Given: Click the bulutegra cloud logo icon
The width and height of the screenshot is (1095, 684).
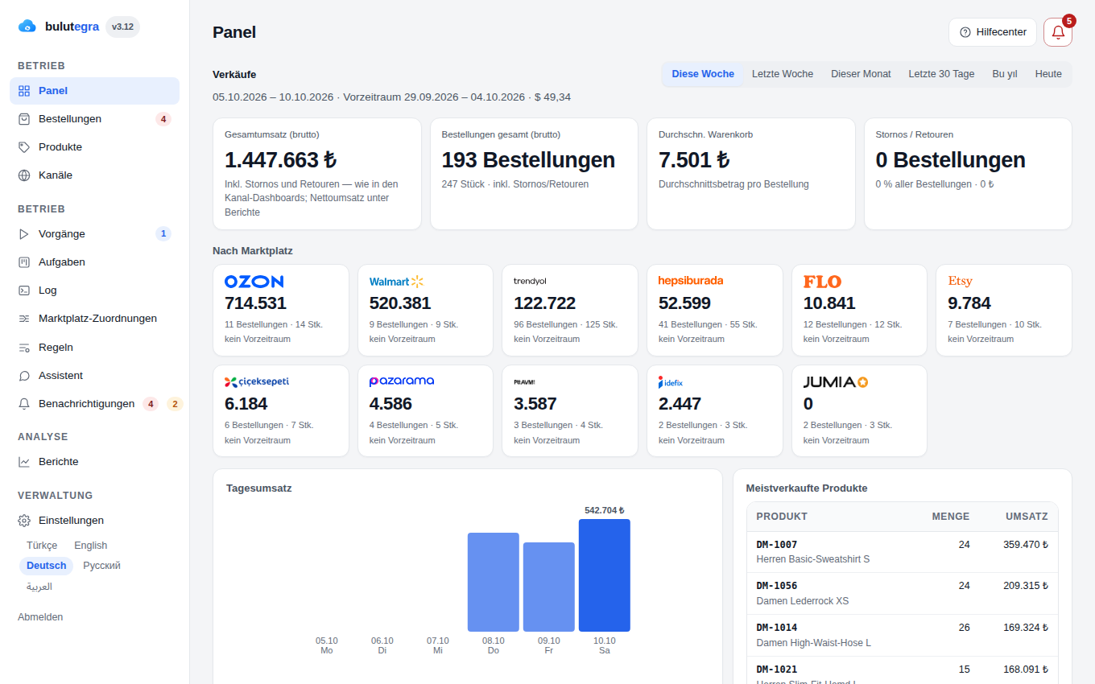Looking at the screenshot, I should [27, 27].
